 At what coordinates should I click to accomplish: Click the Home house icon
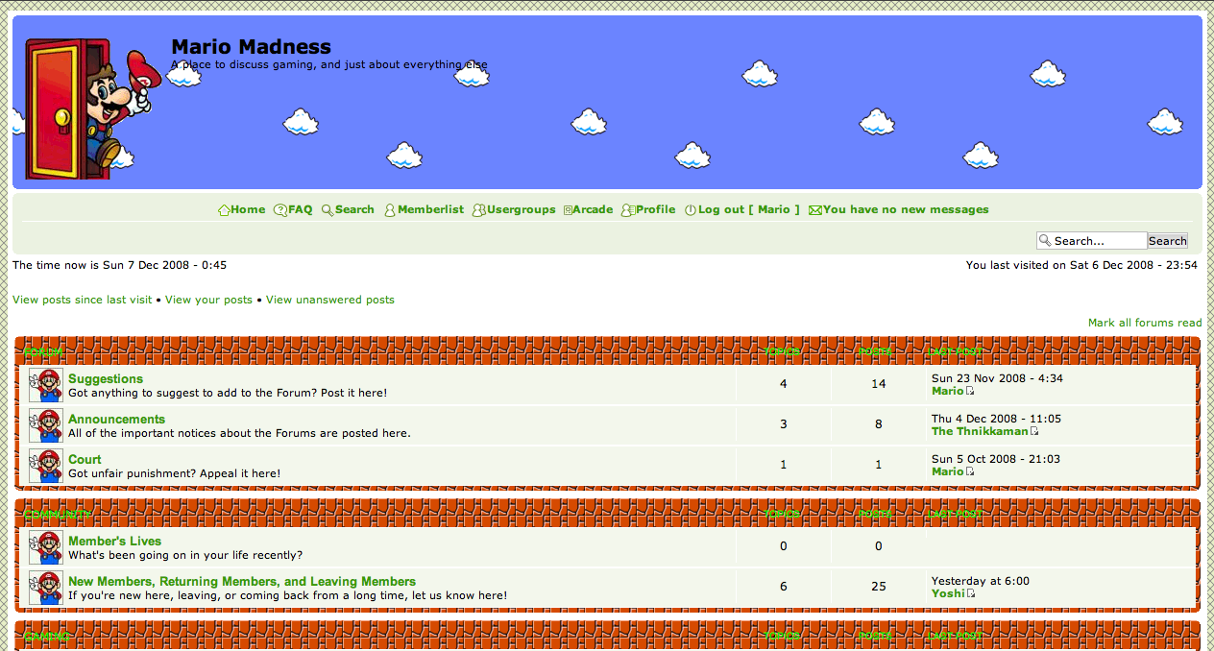point(224,210)
